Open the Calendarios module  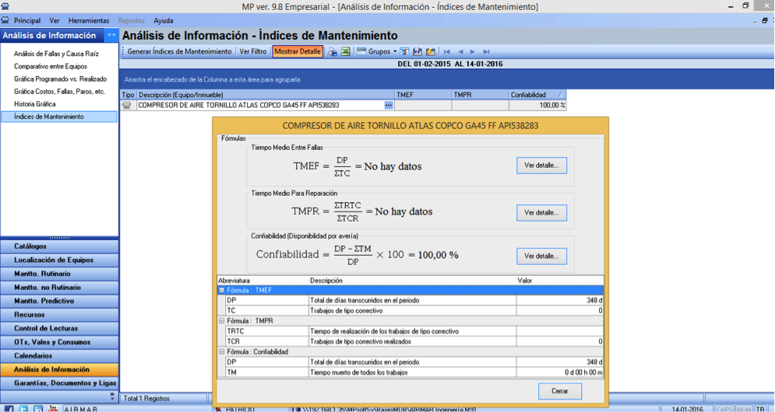pos(59,356)
